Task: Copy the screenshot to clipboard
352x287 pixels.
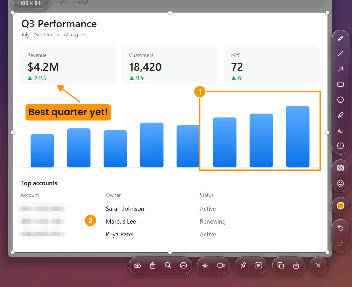Action: (281, 265)
